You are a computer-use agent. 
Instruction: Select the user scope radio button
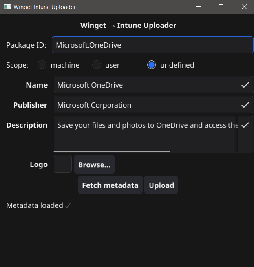click(x=97, y=65)
